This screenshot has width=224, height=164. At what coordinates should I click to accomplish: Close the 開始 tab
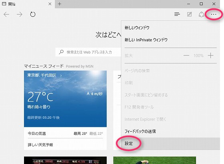coord(50,4)
